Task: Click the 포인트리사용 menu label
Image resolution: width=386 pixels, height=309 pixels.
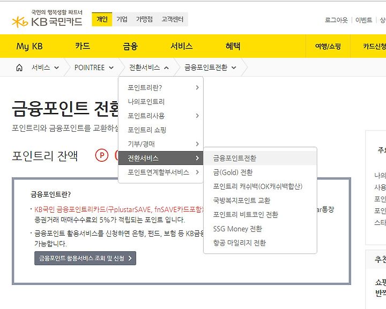Action: (146, 116)
